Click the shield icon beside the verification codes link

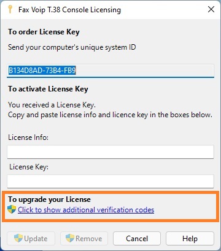12,210
